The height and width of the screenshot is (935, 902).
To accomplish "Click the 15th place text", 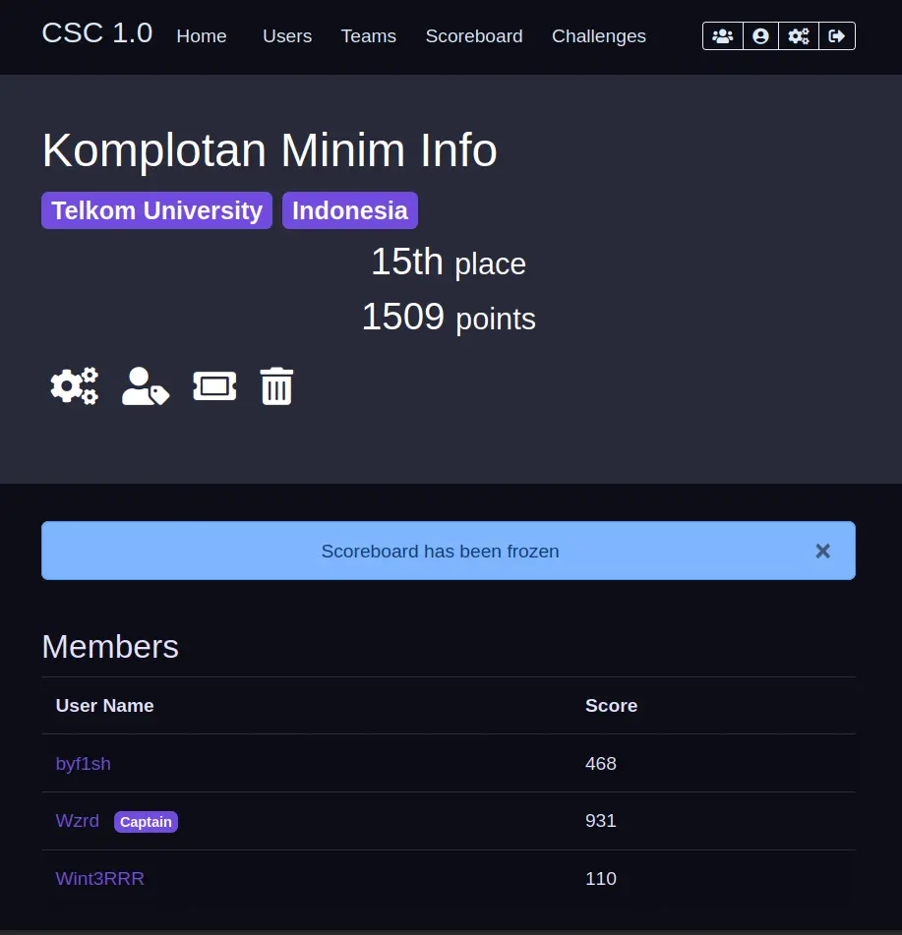I will (449, 263).
